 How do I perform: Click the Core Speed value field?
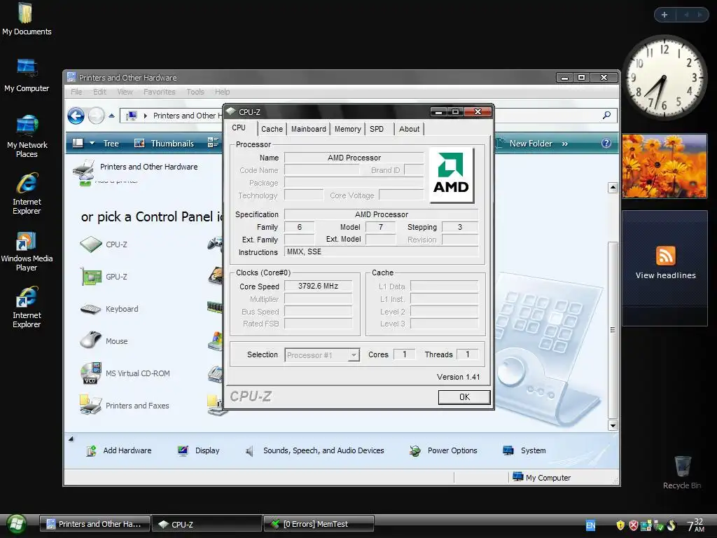click(319, 286)
